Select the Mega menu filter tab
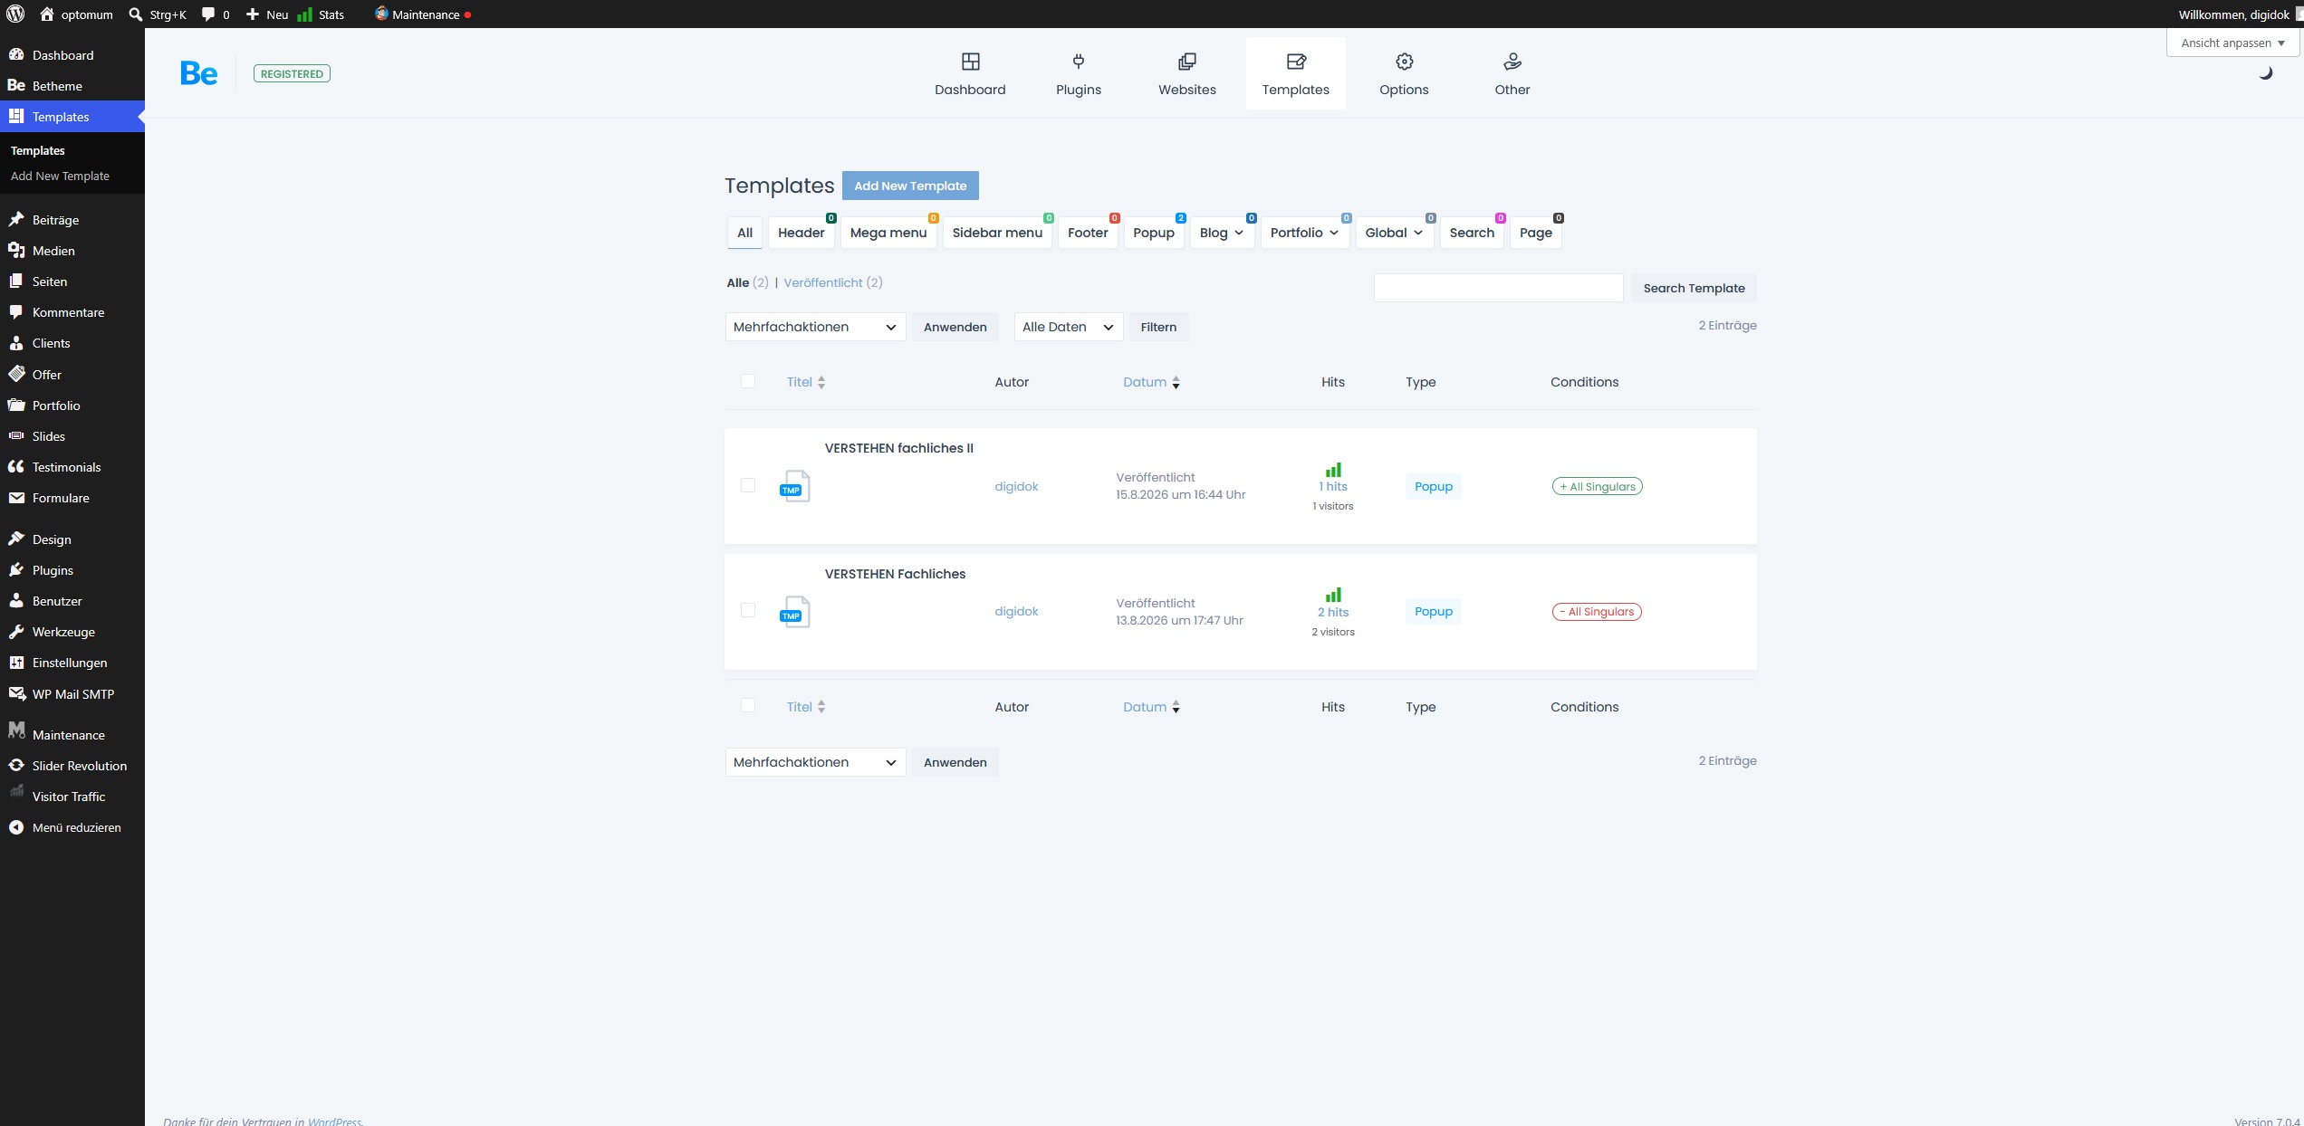The width and height of the screenshot is (2304, 1126). 888,233
